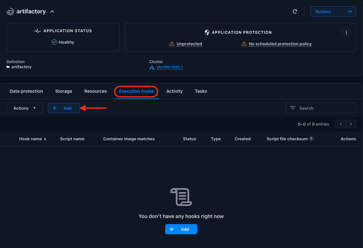This screenshot has width=363, height=248.
Task: Click No scheduled protection policy link
Action: [x=280, y=44]
